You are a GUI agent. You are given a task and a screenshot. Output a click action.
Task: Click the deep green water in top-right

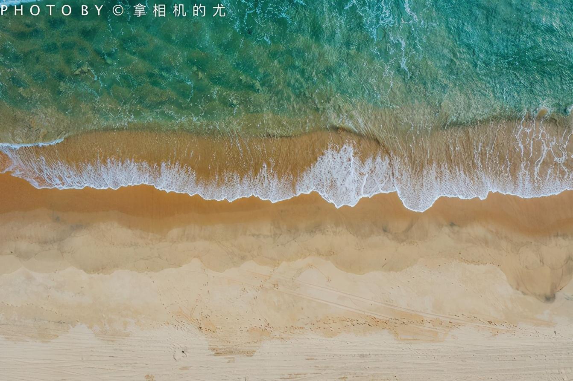[512, 43]
